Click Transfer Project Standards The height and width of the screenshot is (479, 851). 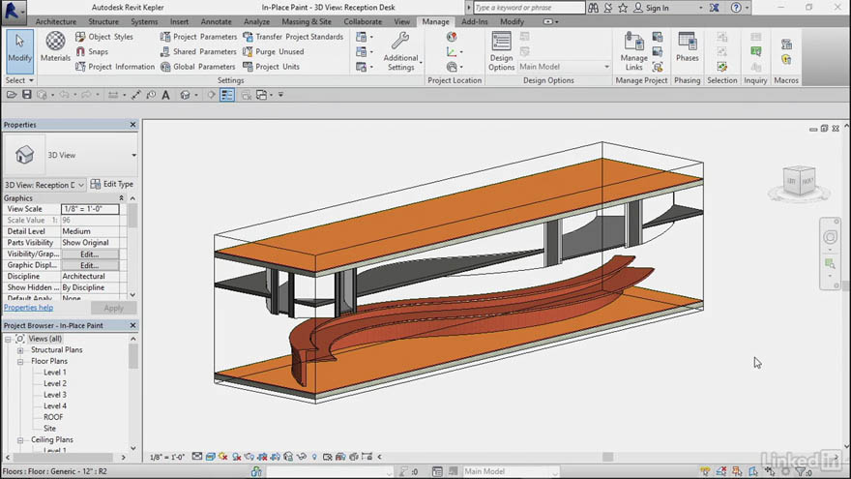[x=293, y=37]
